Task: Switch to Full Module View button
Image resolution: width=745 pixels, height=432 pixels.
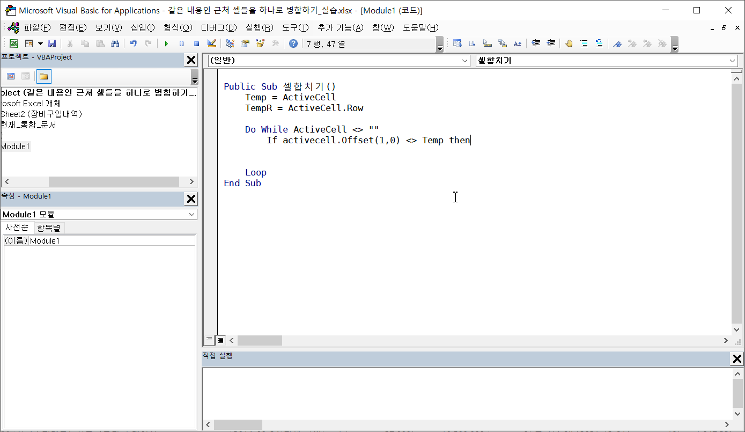Action: [220, 340]
